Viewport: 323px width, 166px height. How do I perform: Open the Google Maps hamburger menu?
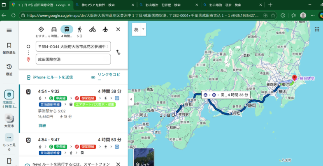[x=9, y=30]
